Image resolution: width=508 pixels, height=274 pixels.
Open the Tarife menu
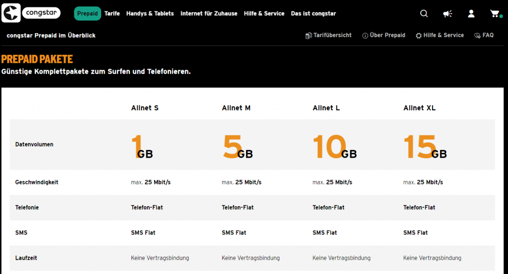(x=112, y=13)
